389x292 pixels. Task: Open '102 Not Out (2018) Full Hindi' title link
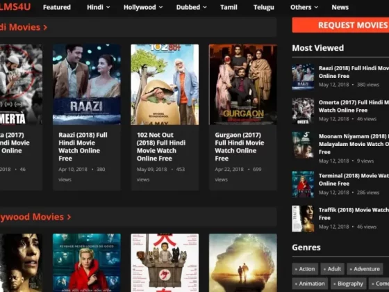[x=161, y=147]
